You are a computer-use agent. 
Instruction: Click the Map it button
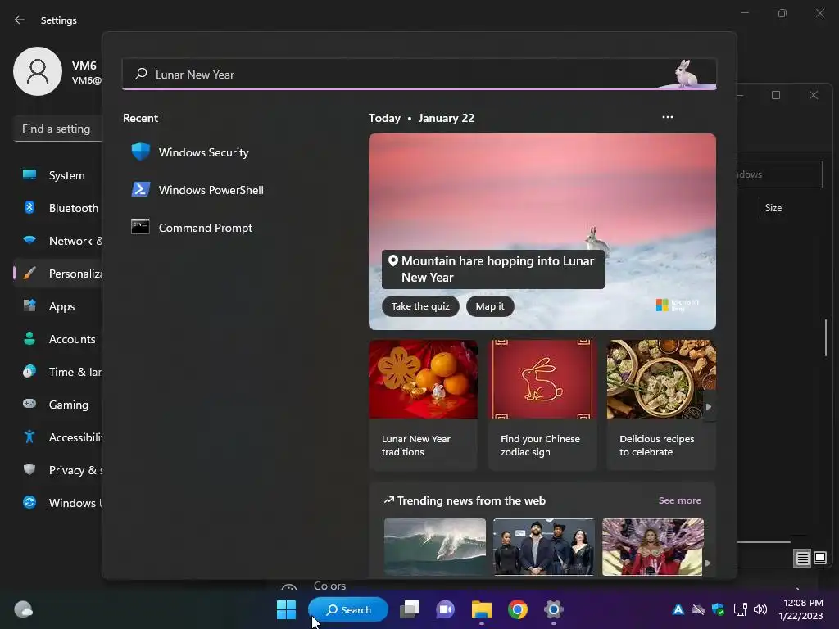tap(490, 306)
